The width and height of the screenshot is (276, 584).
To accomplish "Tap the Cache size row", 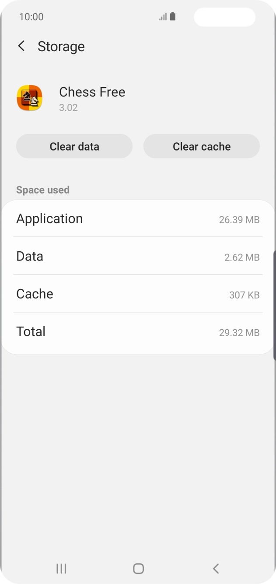I will (x=138, y=294).
